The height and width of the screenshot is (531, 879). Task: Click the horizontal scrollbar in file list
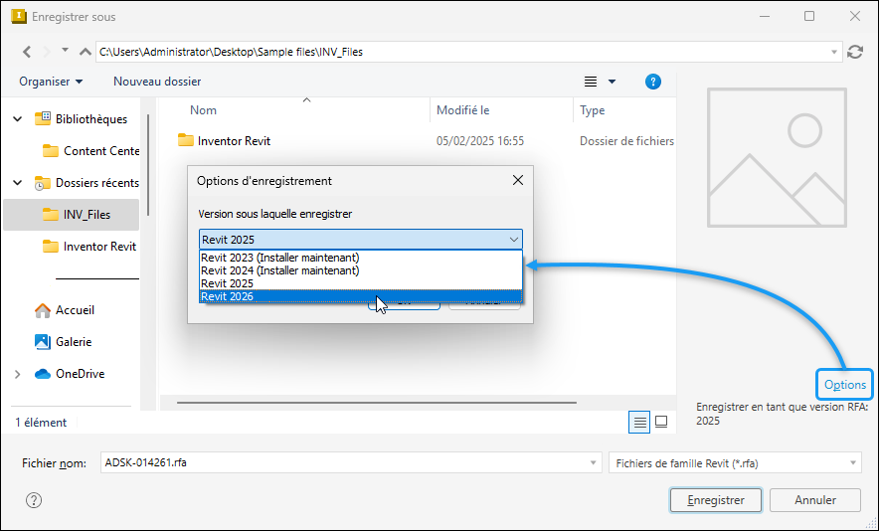point(377,403)
